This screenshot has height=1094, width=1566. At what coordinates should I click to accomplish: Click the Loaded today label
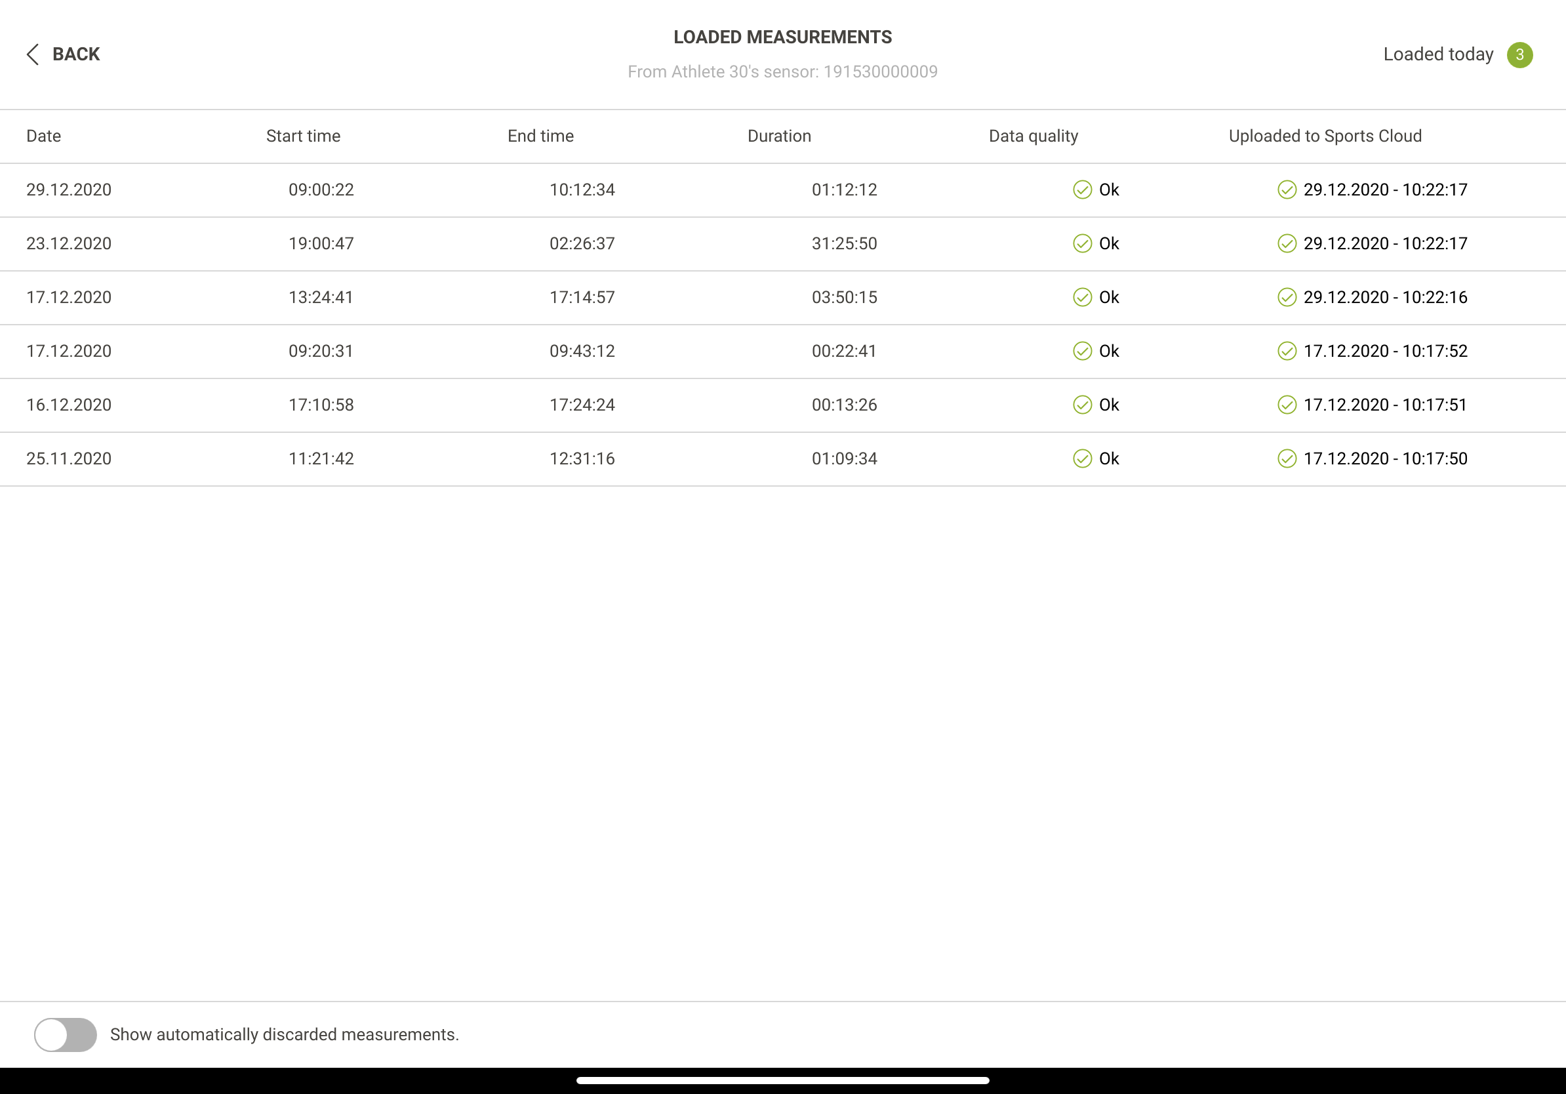1437,54
